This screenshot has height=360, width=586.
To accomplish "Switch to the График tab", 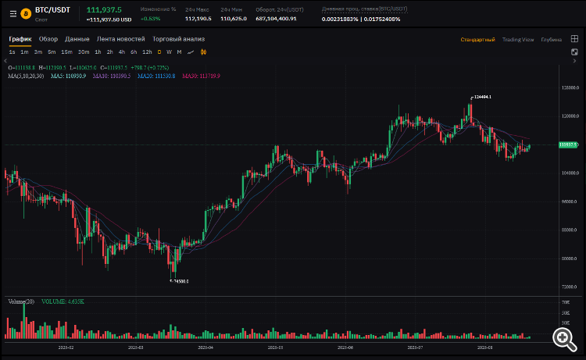I will (x=20, y=39).
